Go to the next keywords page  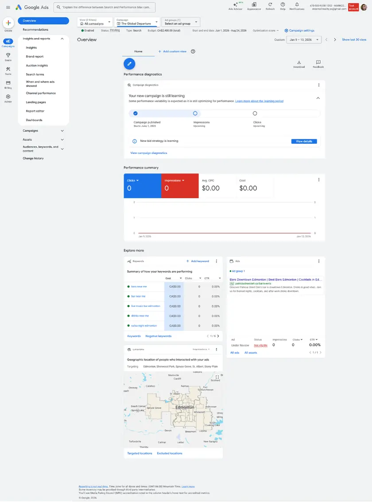pos(218,336)
